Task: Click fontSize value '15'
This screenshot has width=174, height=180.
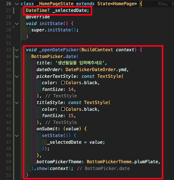Action: 71,116
